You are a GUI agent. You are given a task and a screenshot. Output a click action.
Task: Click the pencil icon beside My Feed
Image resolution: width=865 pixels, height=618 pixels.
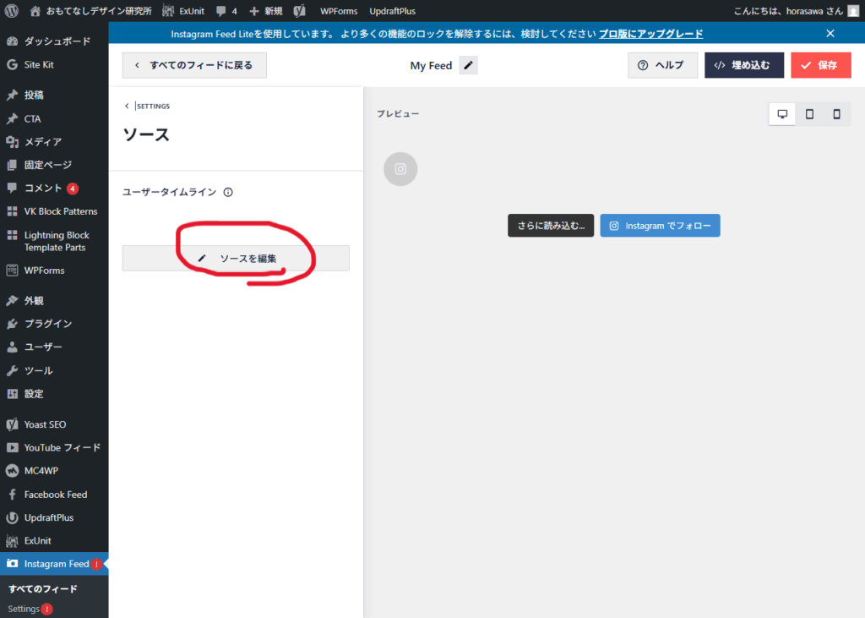pyautogui.click(x=468, y=65)
